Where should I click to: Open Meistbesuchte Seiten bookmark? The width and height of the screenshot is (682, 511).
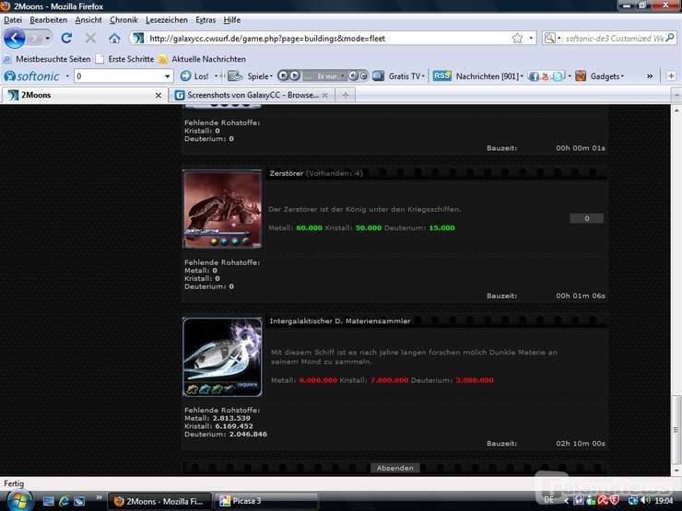47,59
